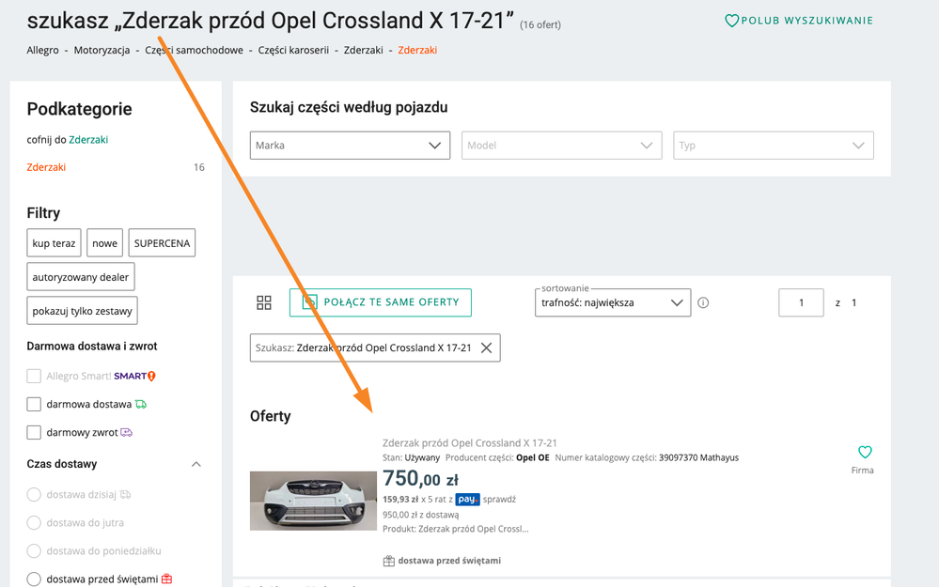Open the sortowanie trafność dropdown
The height and width of the screenshot is (587, 939).
coord(612,302)
